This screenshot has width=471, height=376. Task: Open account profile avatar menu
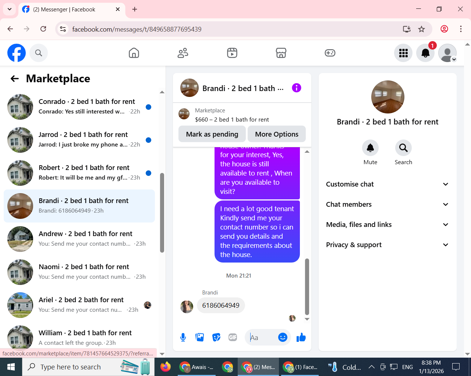point(447,53)
